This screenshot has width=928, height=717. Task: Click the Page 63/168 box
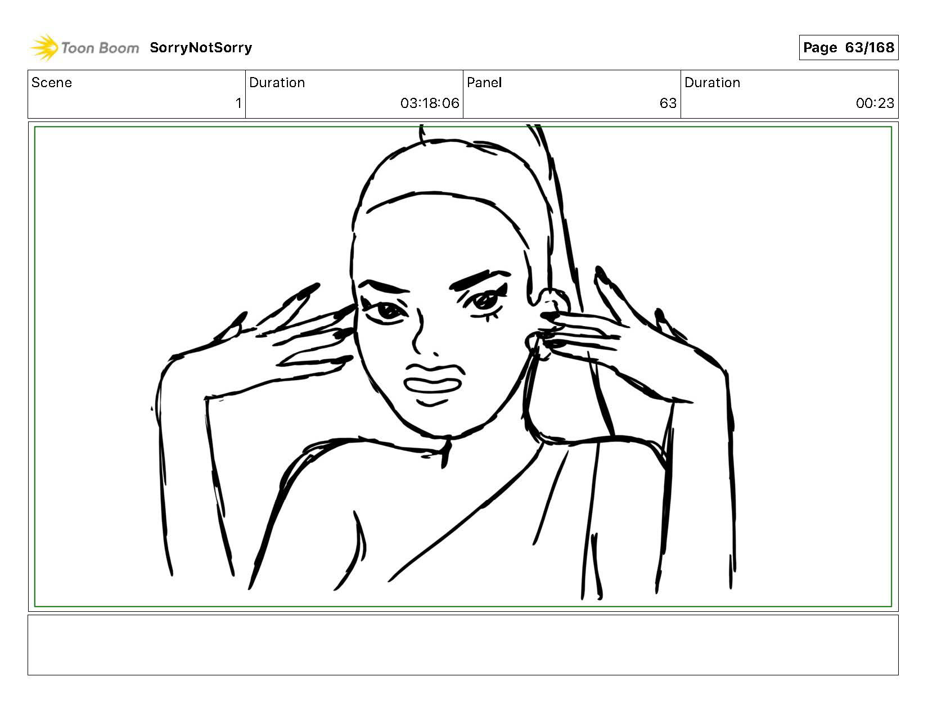coord(848,48)
